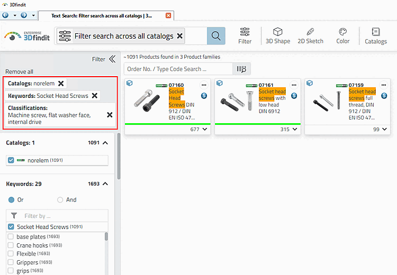Expand the 677 variants dropdown for 07160
Screen dimensions: 397x275
(x=205, y=129)
